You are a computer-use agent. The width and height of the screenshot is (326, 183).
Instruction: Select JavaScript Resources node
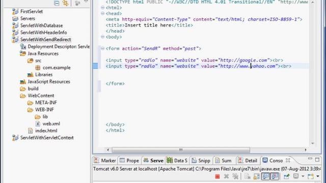pos(49,81)
